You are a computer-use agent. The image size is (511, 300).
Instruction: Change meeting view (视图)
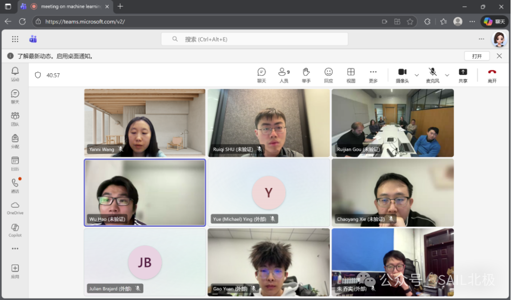tap(351, 75)
